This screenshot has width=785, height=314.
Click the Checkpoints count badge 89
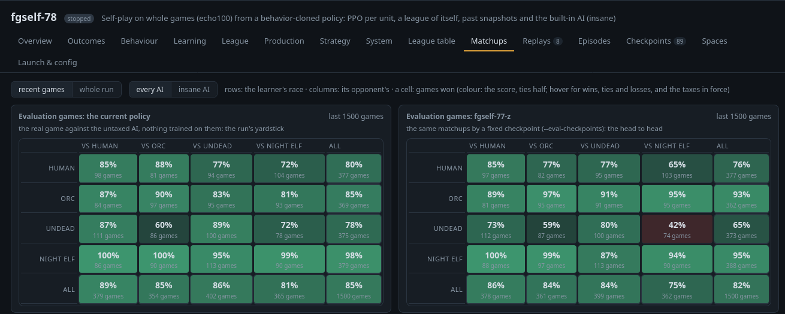tap(680, 41)
